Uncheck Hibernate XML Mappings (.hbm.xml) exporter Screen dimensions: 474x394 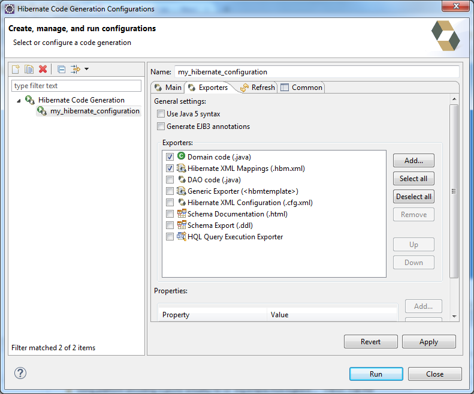point(170,169)
